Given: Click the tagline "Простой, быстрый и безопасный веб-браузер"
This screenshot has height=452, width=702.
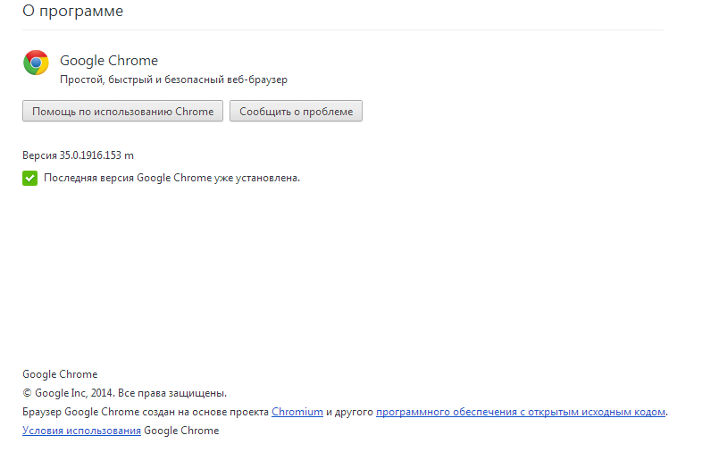Looking at the screenshot, I should click(x=173, y=80).
